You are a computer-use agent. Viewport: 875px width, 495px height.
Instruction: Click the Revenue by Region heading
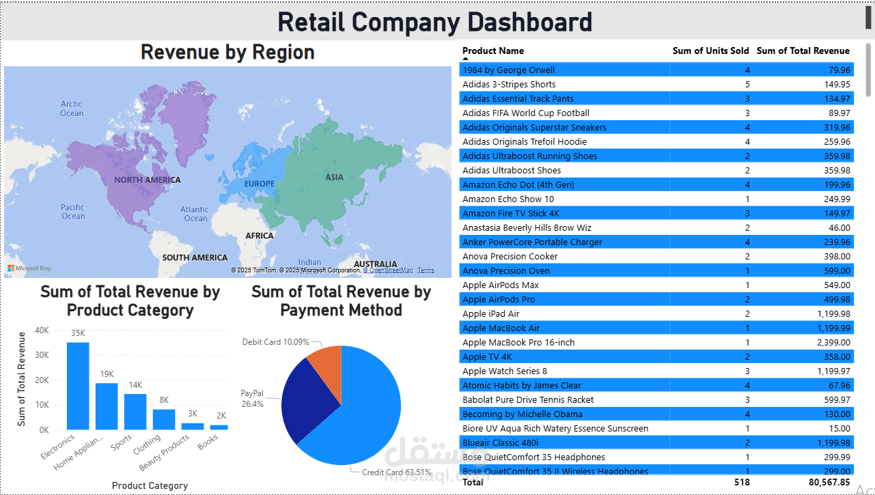(x=227, y=52)
